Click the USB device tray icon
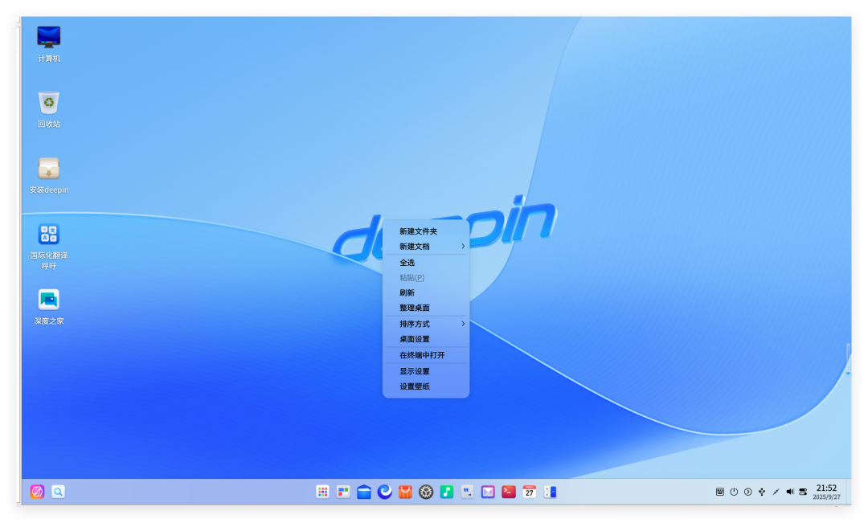 tap(762, 492)
